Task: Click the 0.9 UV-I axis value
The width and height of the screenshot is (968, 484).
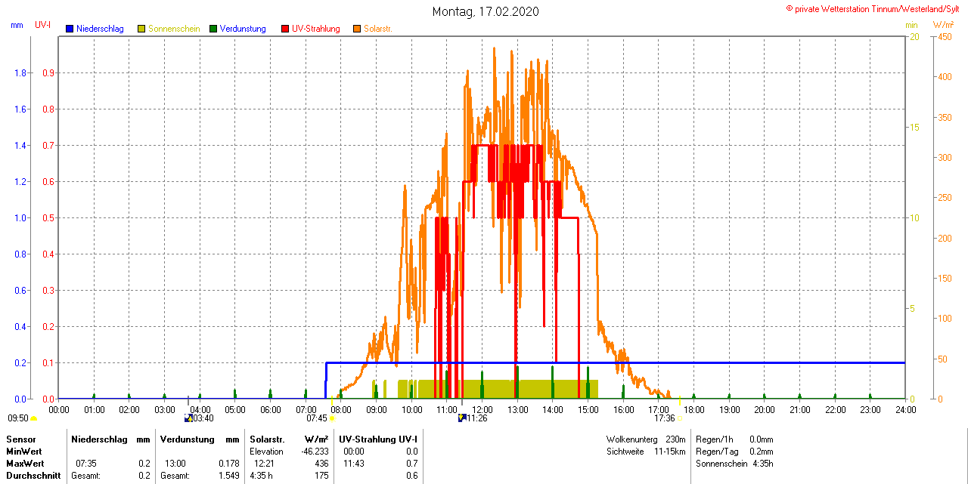Action: click(48, 73)
